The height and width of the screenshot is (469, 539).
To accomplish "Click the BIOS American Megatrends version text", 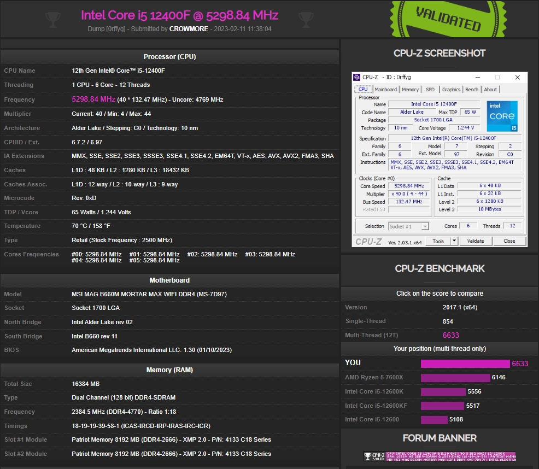I will pyautogui.click(x=151, y=350).
